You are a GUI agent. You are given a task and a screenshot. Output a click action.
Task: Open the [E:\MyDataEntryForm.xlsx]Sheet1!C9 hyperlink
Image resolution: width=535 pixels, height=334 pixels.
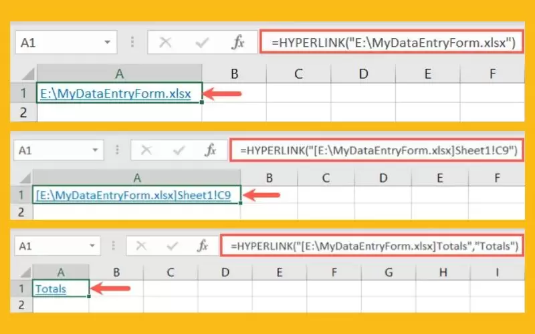133,195
